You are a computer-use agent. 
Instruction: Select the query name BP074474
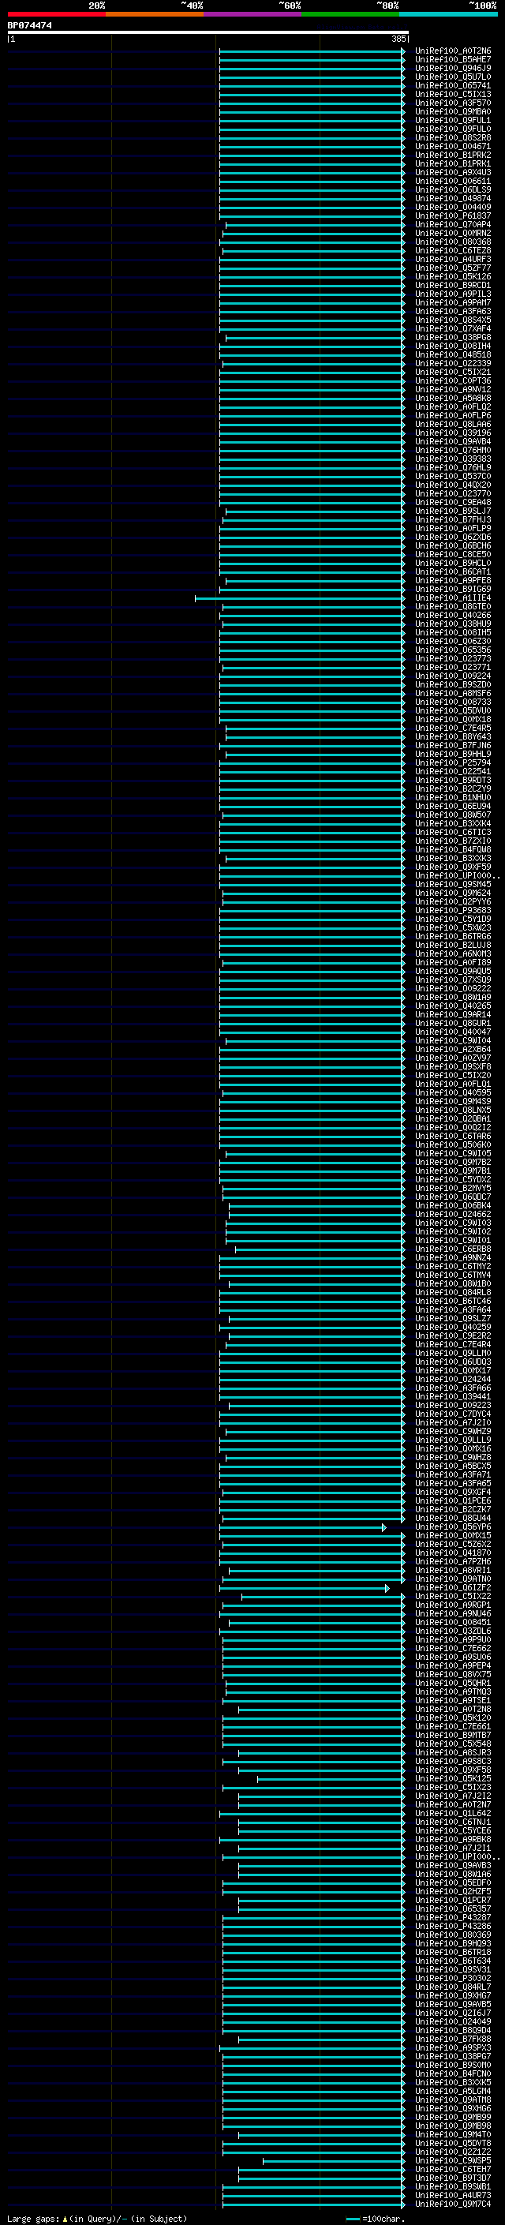[x=29, y=26]
